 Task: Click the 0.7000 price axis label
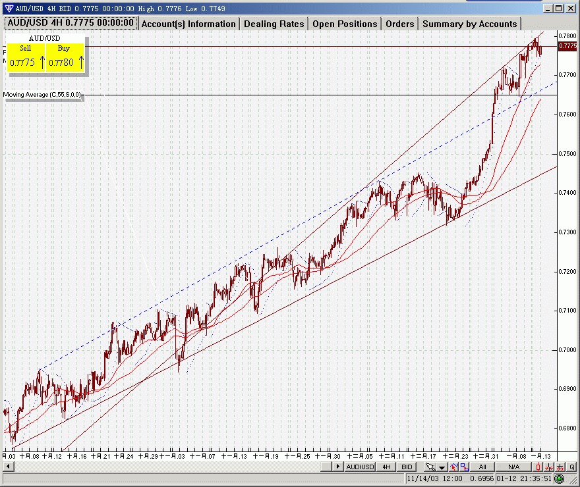point(567,349)
